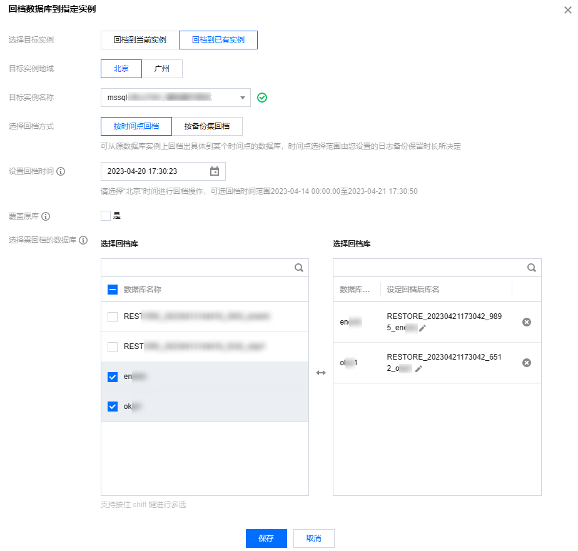Click search icon in right selected list

532,268
